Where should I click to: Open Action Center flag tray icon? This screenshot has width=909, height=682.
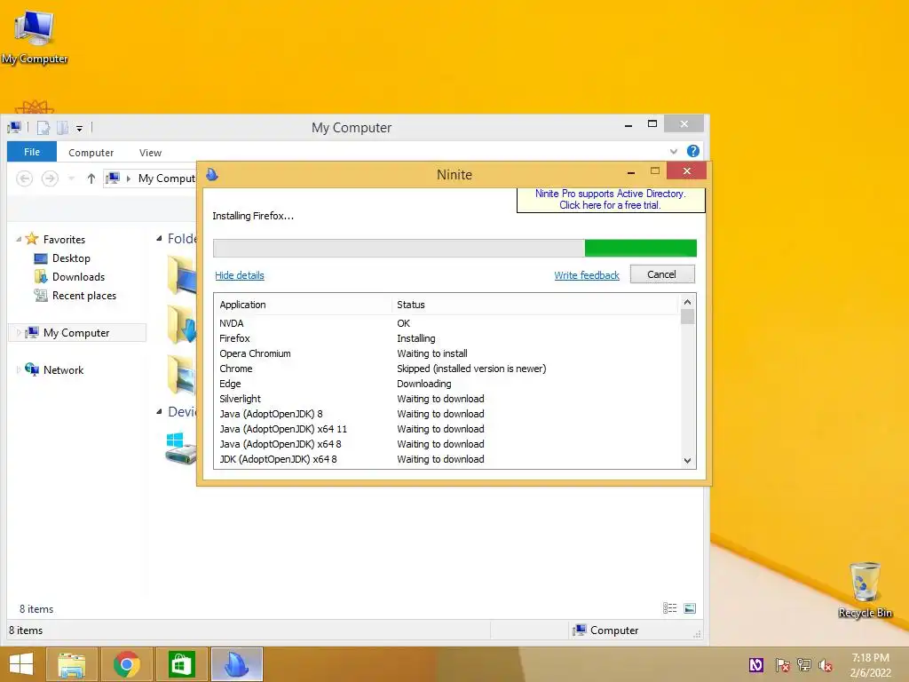tap(782, 665)
